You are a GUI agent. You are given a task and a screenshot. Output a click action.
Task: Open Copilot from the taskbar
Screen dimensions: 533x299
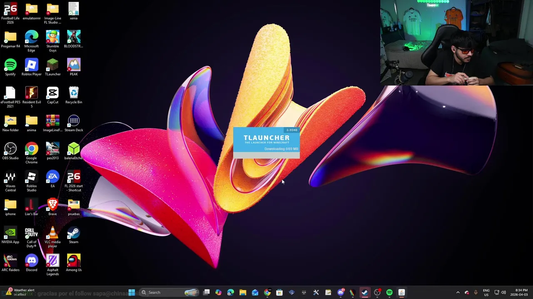click(219, 292)
